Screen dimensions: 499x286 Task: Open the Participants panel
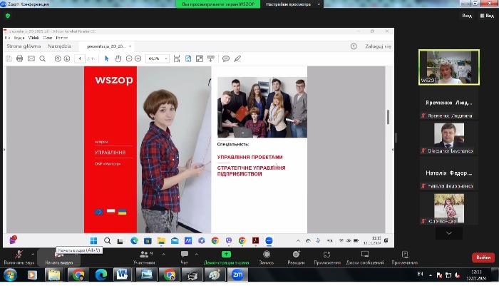[143, 255]
